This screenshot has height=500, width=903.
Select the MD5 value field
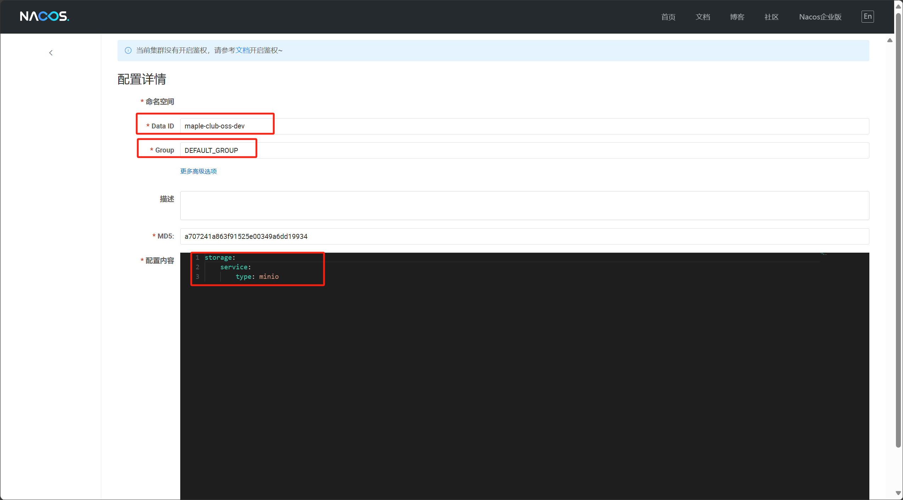pyautogui.click(x=524, y=236)
